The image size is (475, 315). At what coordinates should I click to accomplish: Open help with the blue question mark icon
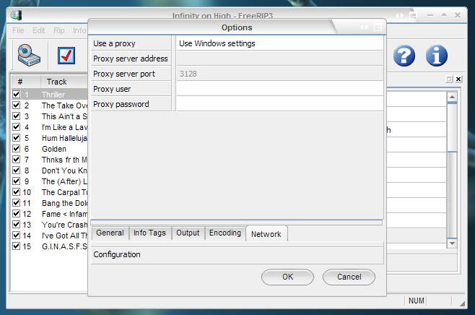[x=404, y=56]
